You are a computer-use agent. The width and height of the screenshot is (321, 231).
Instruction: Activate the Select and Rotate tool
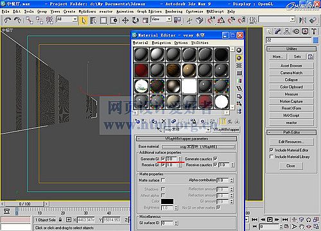coord(135,21)
